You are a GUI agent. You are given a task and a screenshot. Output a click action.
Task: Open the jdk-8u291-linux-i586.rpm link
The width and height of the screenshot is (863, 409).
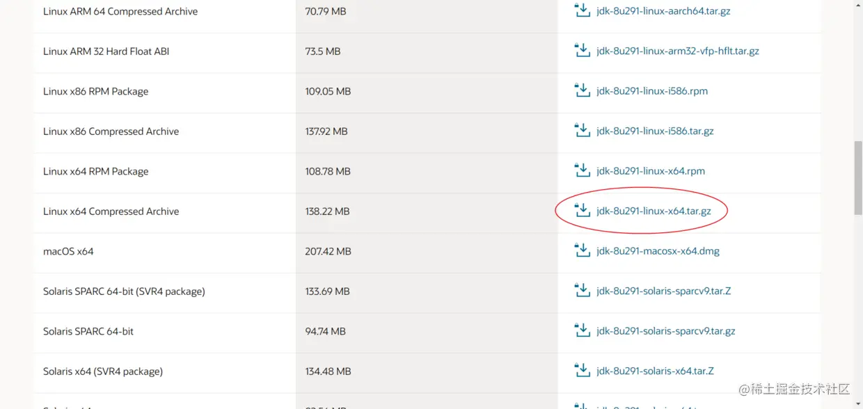(651, 90)
